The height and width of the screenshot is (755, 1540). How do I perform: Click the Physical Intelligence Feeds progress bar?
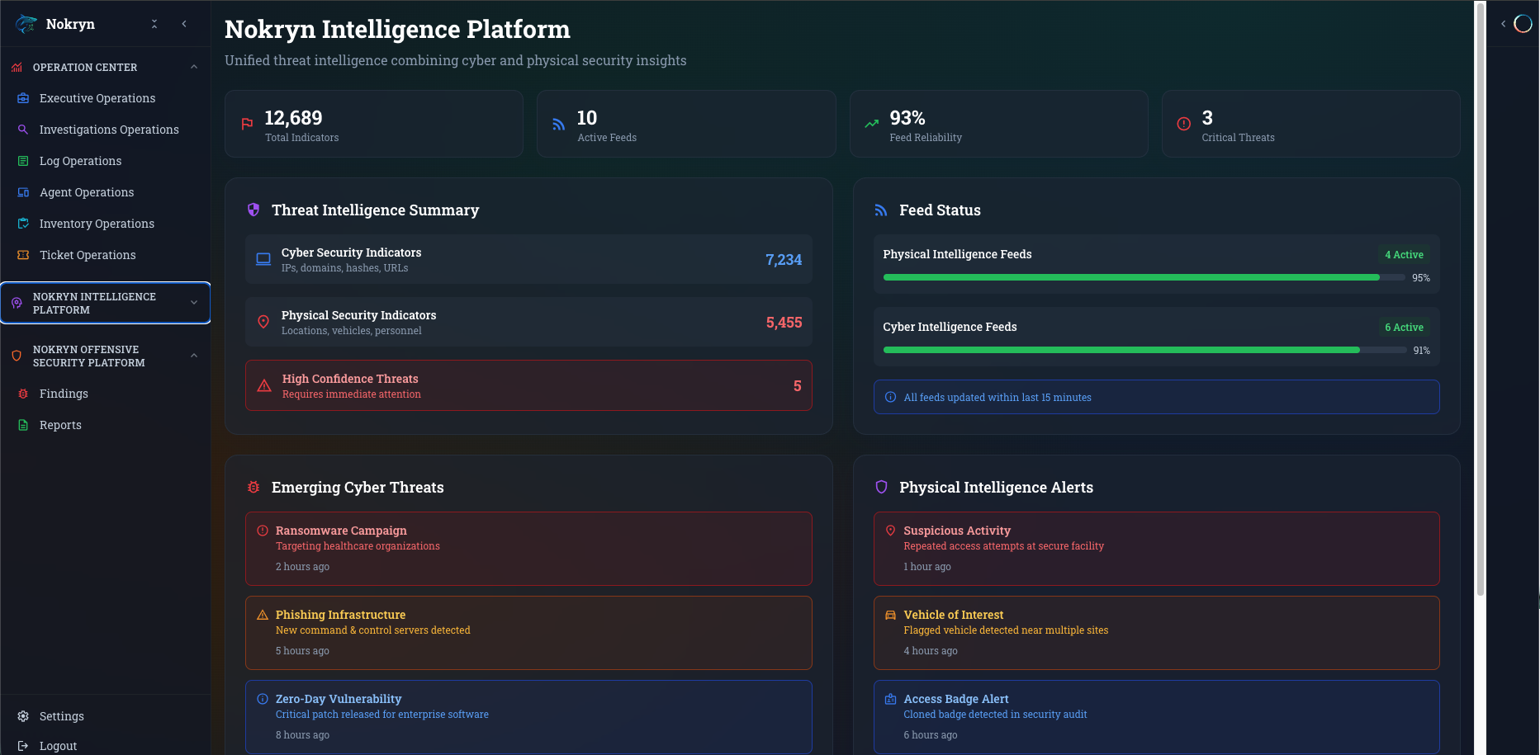[1144, 278]
